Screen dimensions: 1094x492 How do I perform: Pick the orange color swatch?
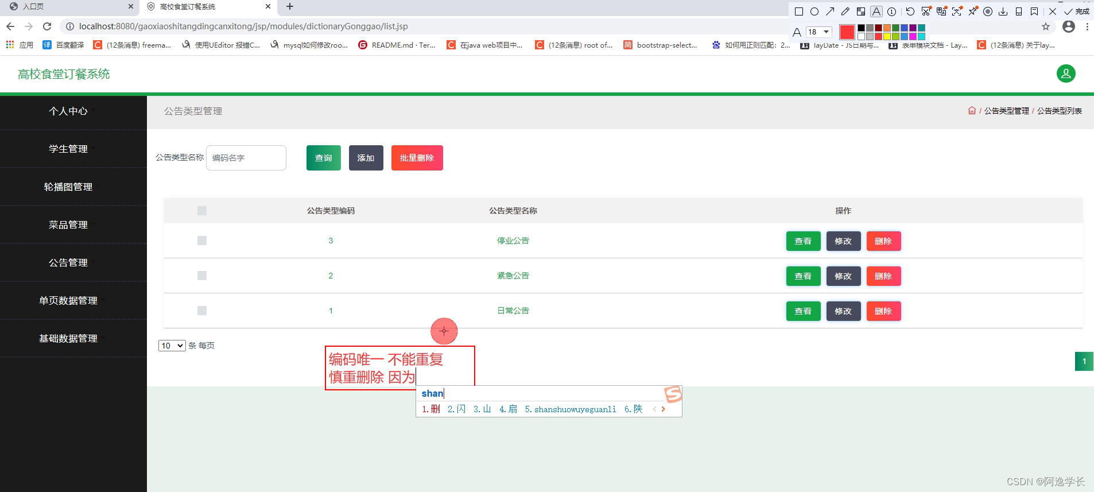887,28
